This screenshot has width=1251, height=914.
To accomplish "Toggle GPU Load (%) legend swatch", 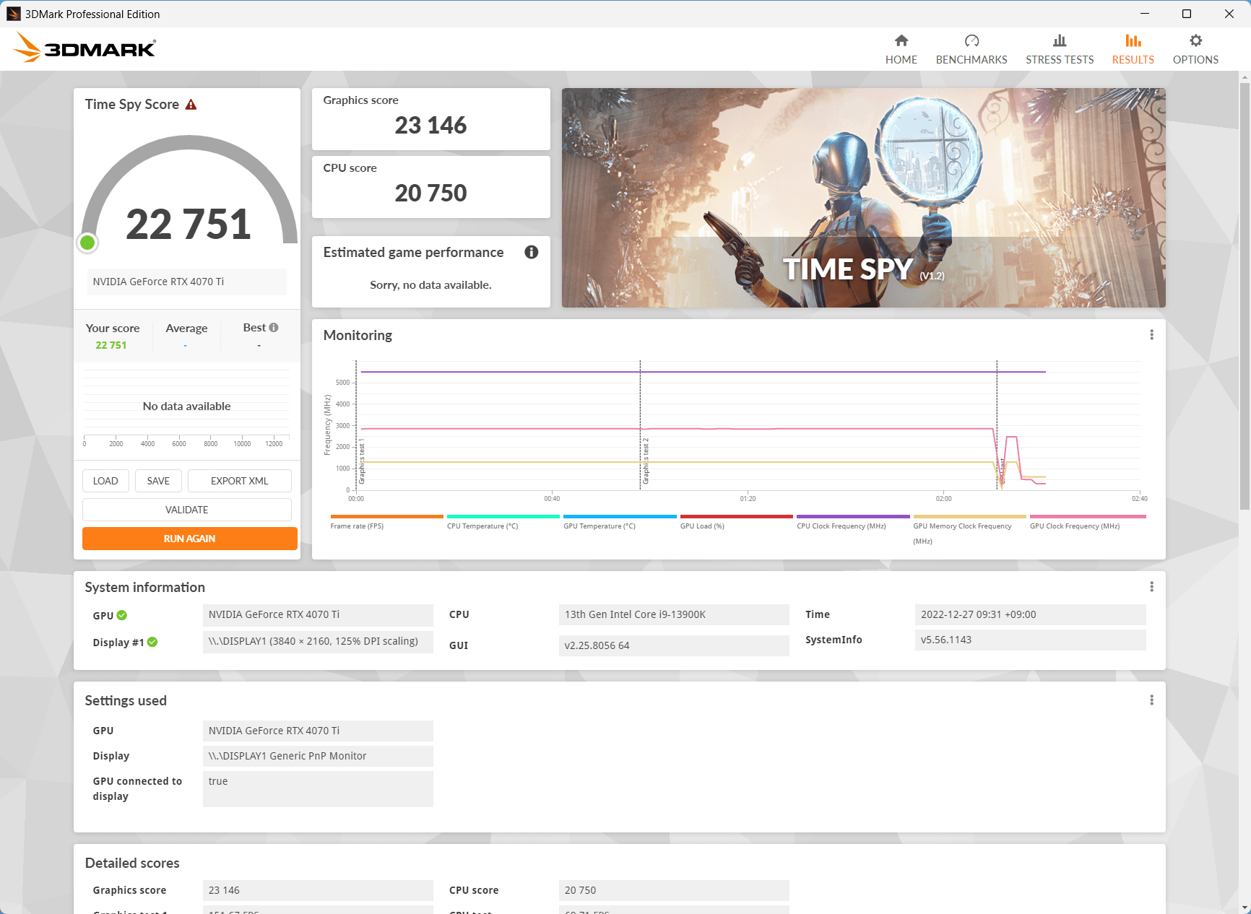I will [x=737, y=517].
